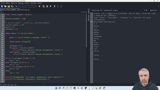Click the red bug debug icon
Viewport: 160px width, 90px height.
[x=47, y=6]
